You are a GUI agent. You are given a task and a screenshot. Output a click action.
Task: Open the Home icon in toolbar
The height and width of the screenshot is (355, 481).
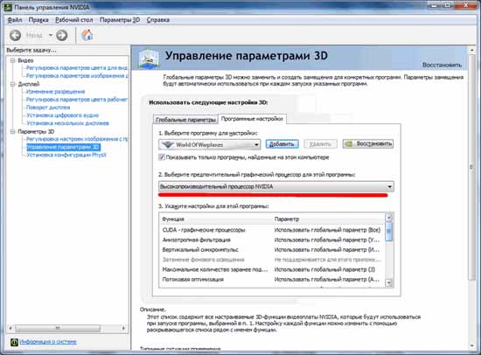pyautogui.click(x=87, y=35)
